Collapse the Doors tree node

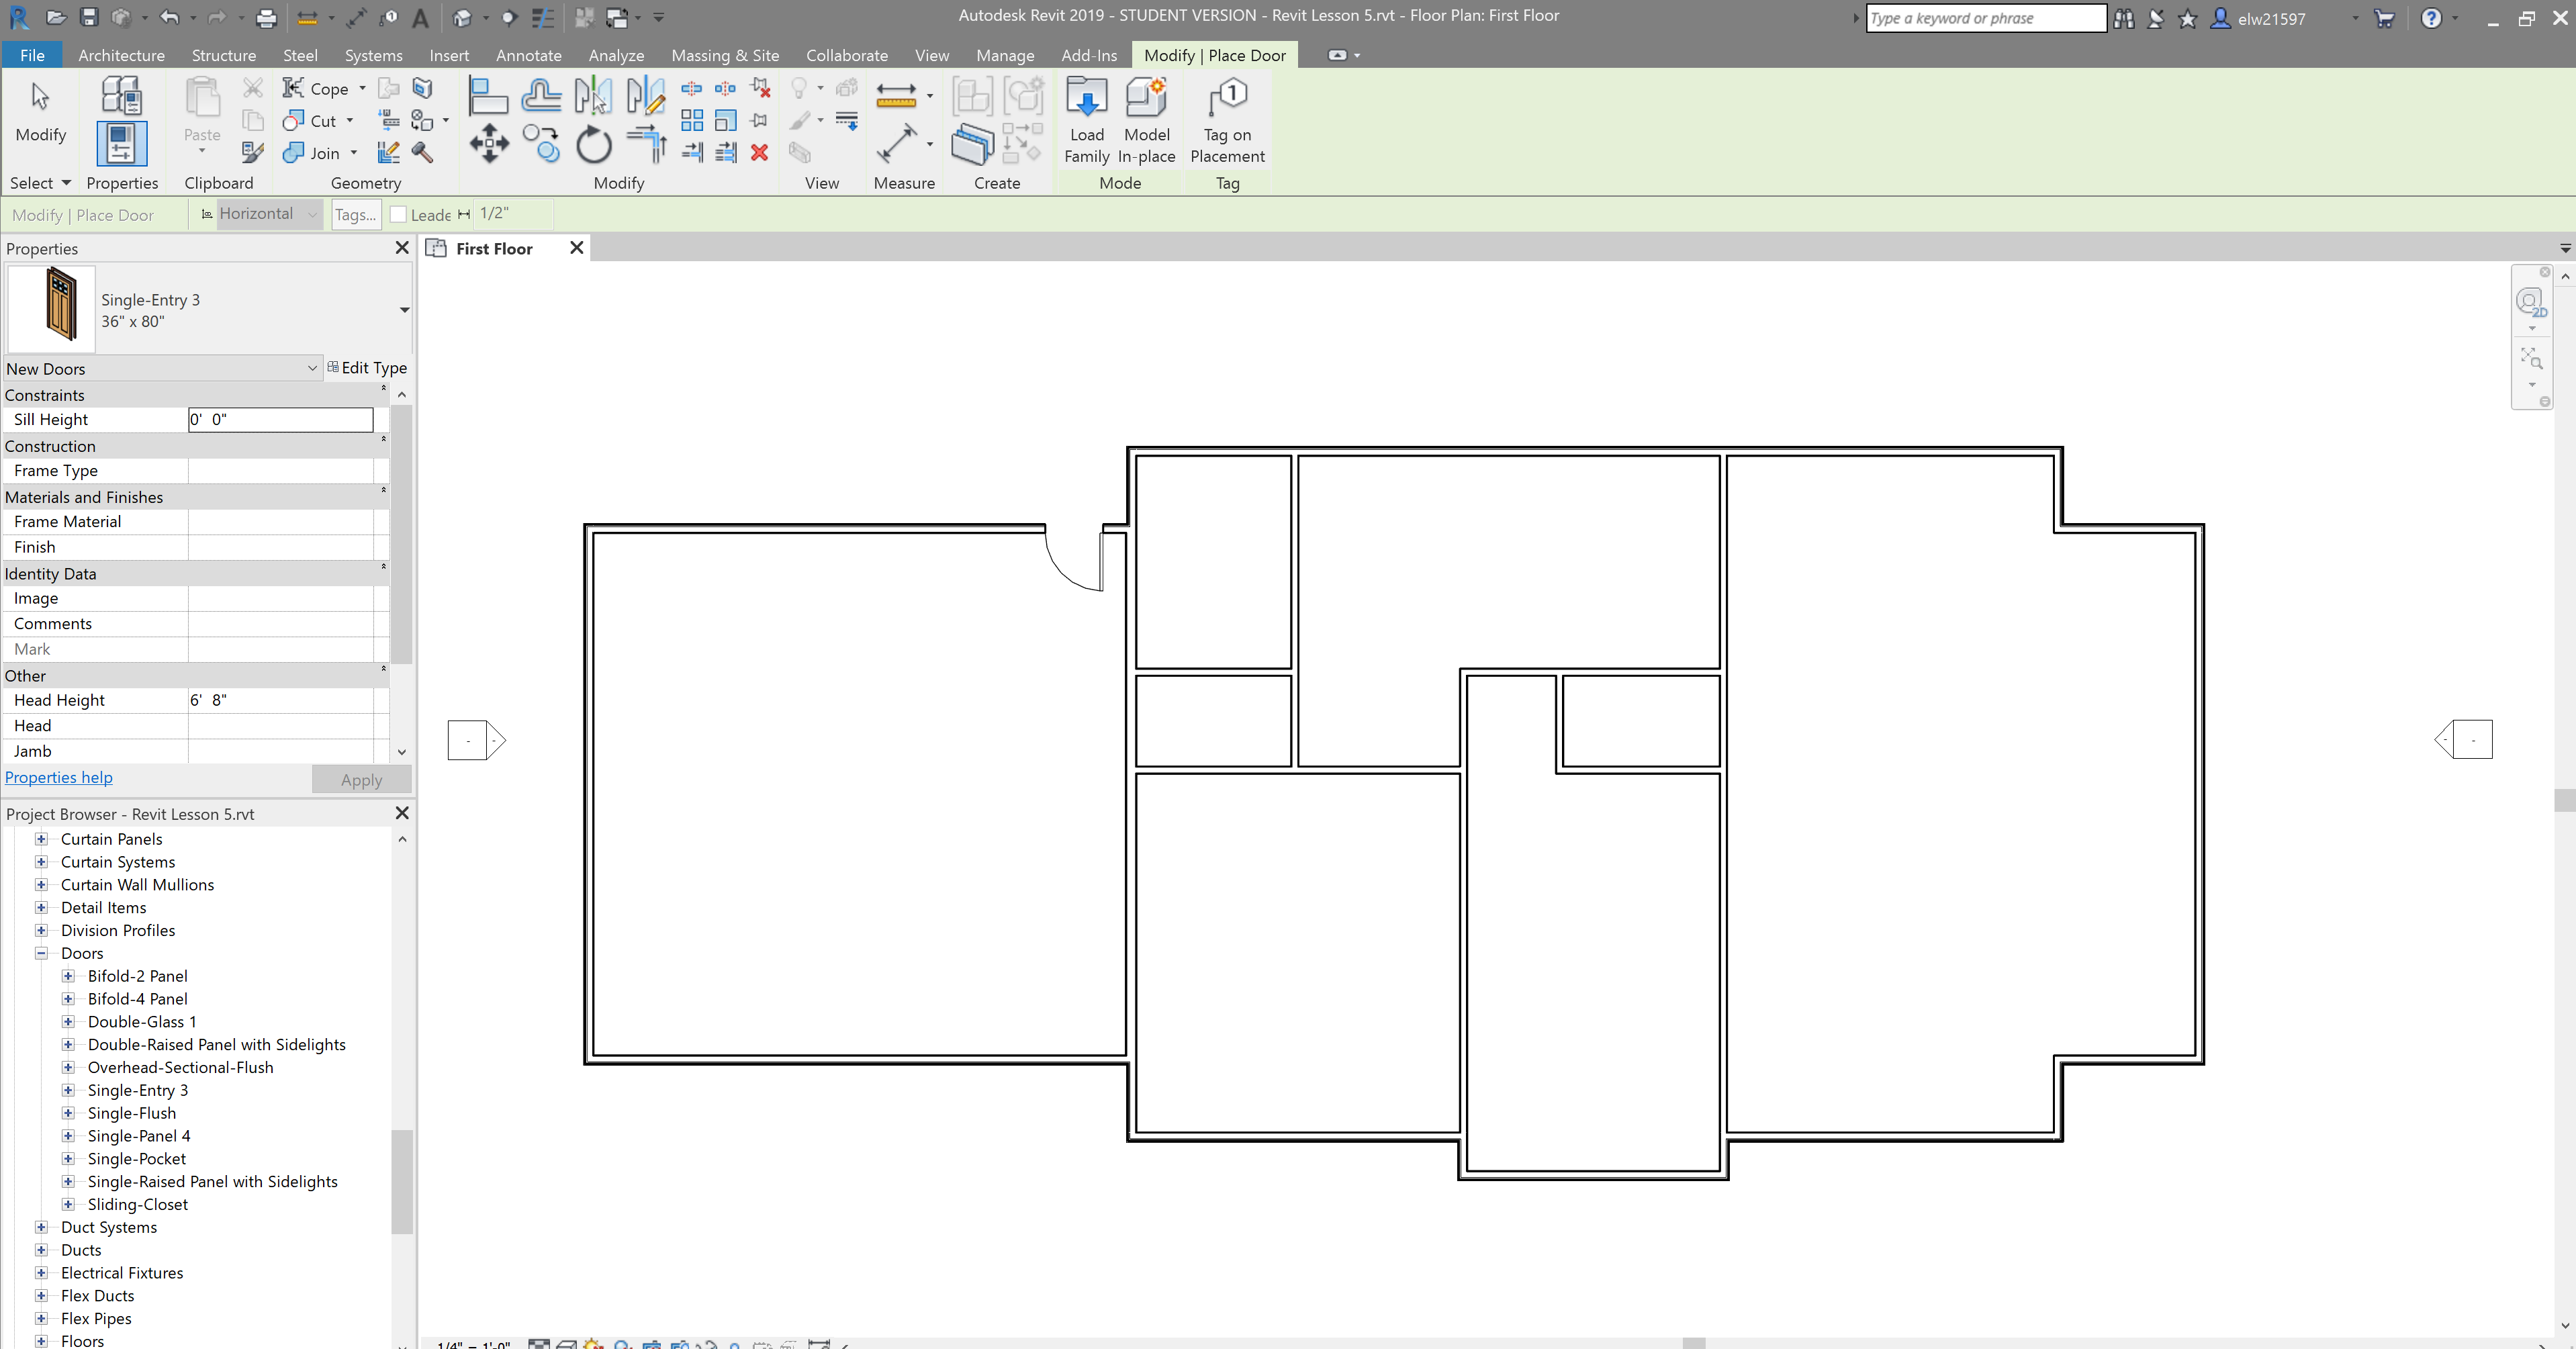pyautogui.click(x=41, y=953)
